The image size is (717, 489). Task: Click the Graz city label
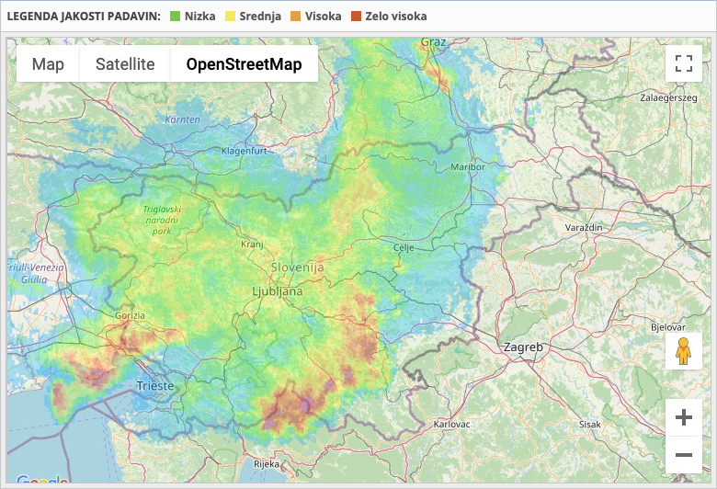coord(433,42)
